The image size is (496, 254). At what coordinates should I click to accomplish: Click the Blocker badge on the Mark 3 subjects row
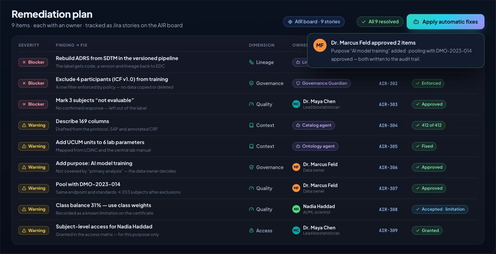click(33, 104)
